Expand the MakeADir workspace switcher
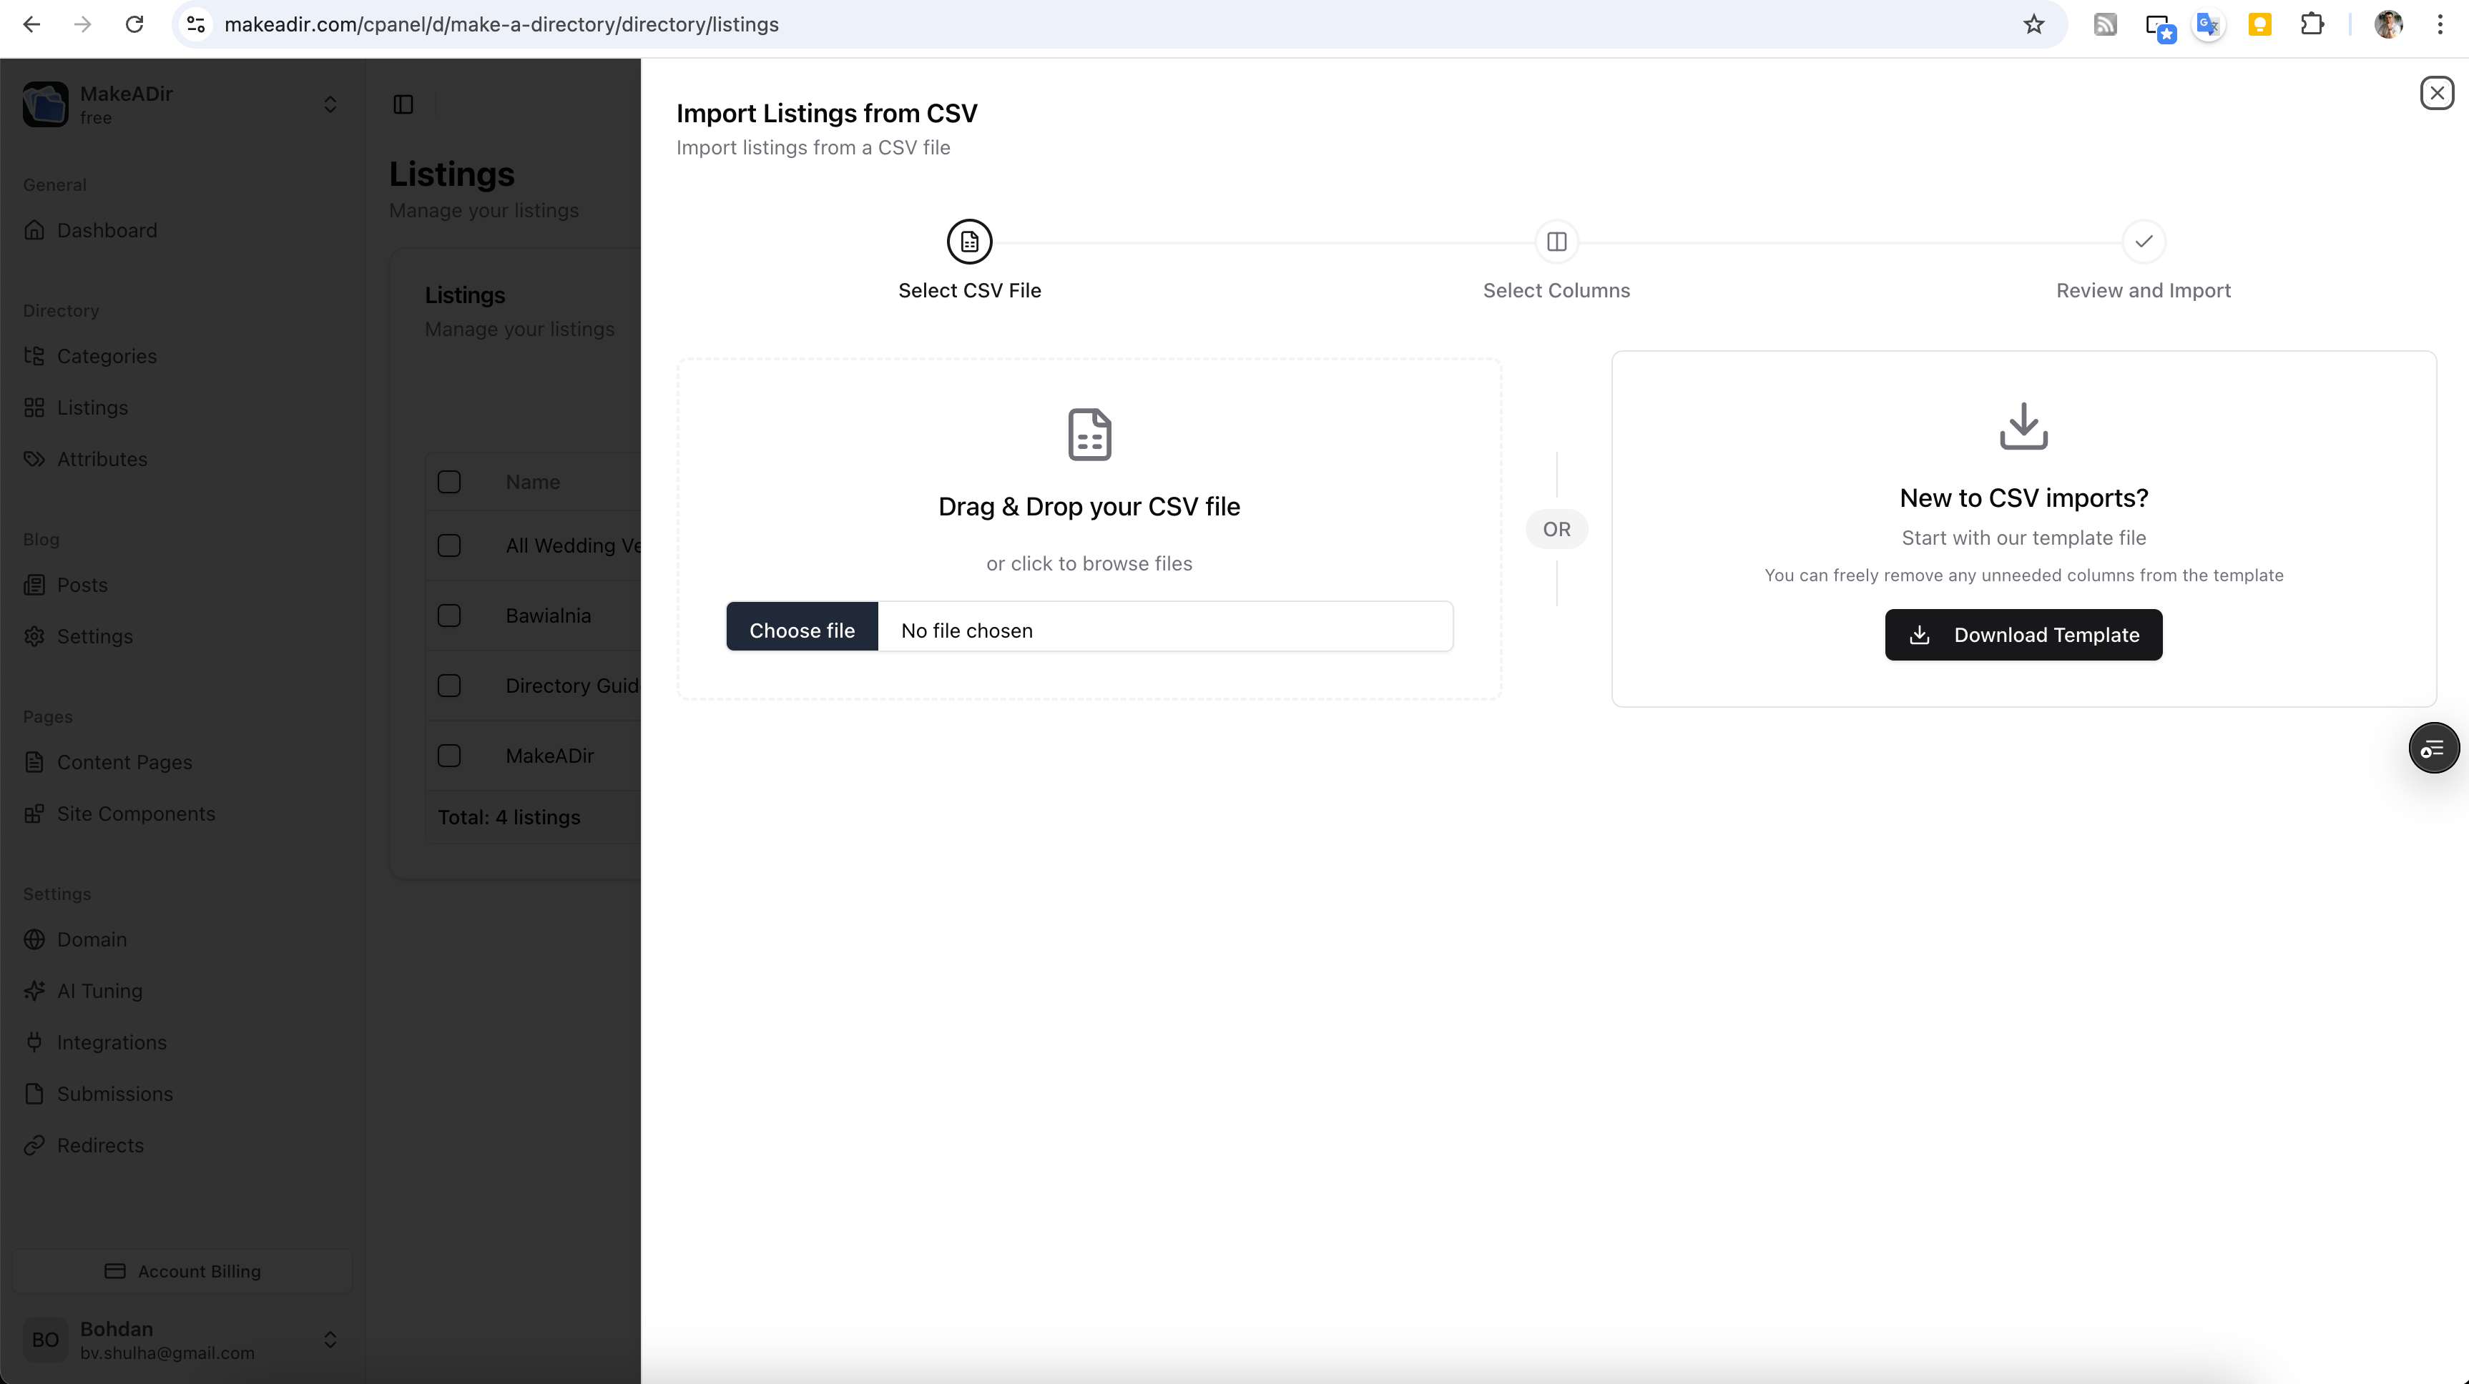This screenshot has height=1384, width=2469. click(330, 104)
